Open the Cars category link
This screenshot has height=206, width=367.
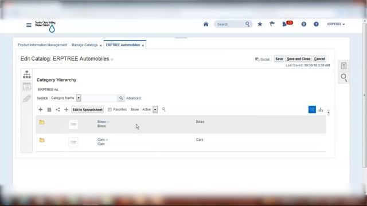point(101,140)
